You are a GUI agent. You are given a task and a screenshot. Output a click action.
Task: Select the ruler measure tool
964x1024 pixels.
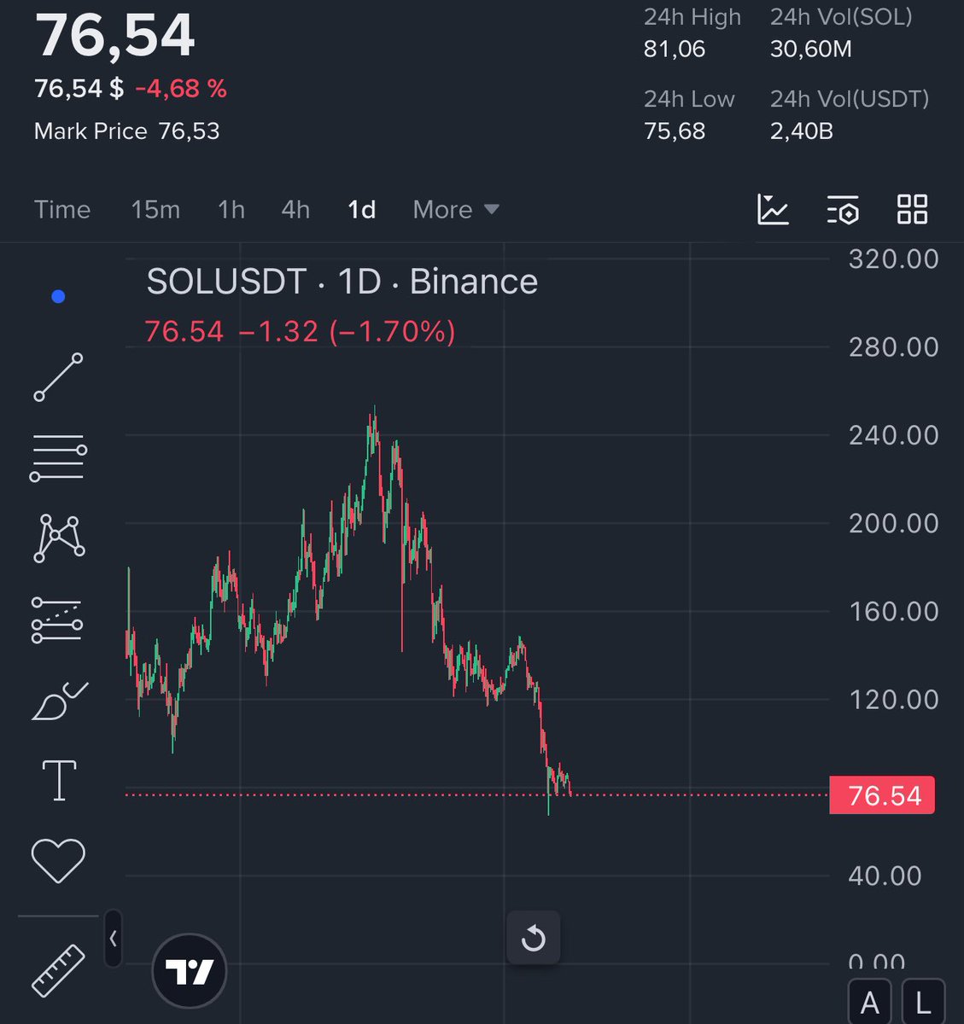pyautogui.click(x=58, y=970)
